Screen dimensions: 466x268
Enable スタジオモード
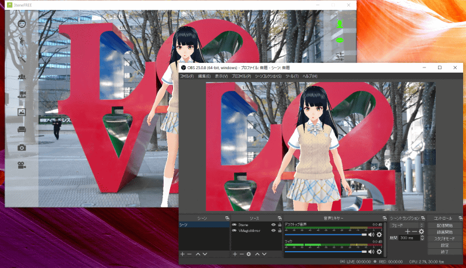[x=444, y=239]
